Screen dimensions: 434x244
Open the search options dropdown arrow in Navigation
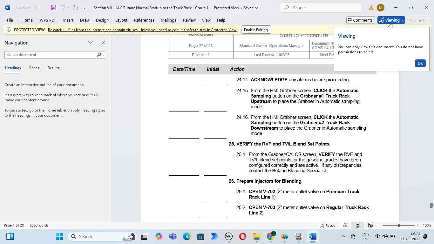103,55
